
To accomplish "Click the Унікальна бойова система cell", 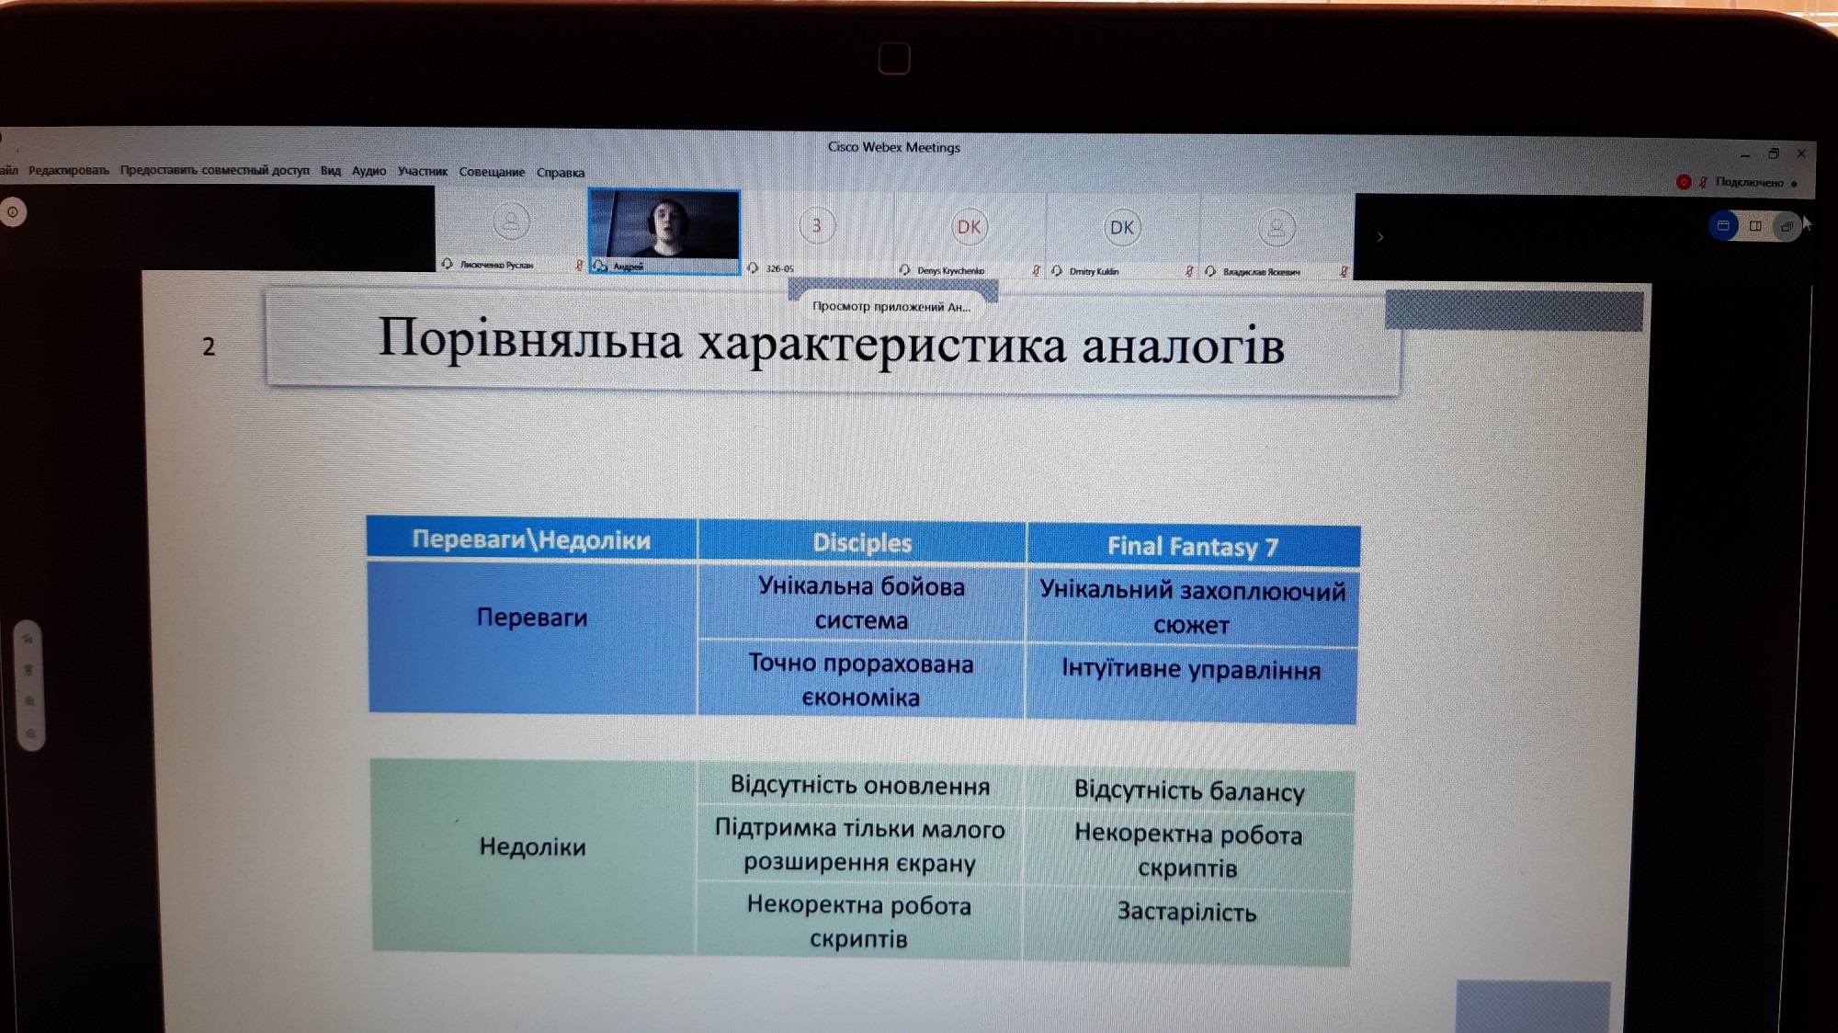I will (x=861, y=603).
